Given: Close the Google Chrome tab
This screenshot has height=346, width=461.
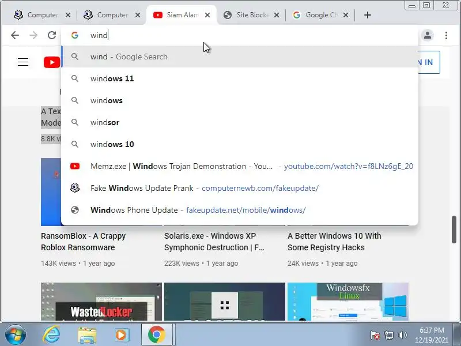Looking at the screenshot, I should click(x=346, y=15).
